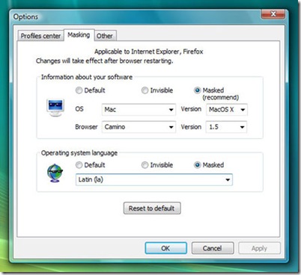The image size is (301, 275).
Task: Click the greyed-out Apply button
Action: click(259, 248)
